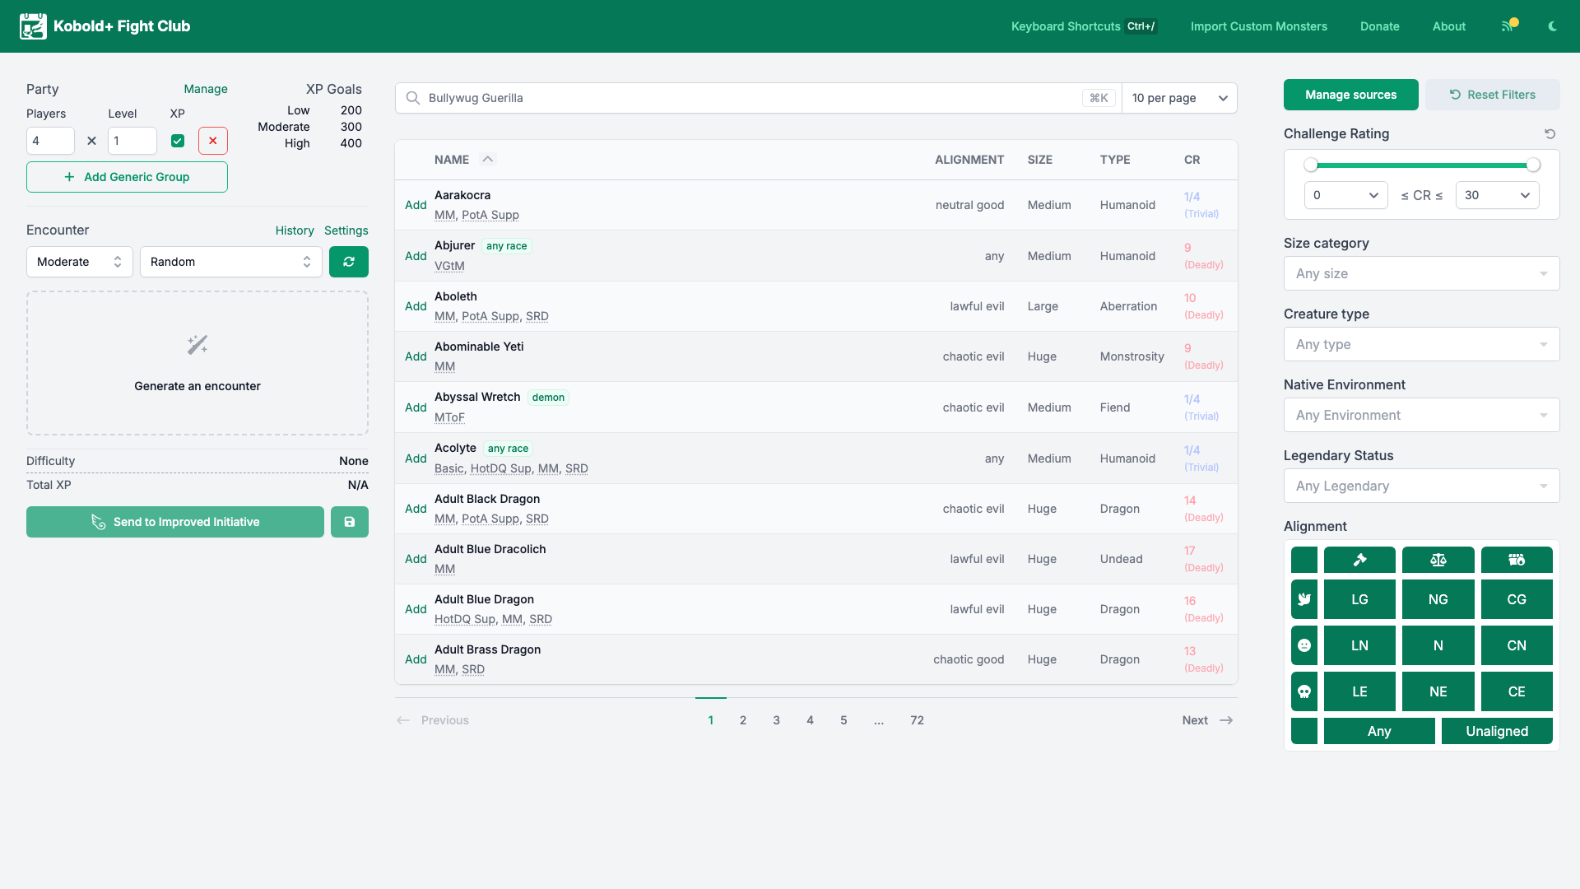The width and height of the screenshot is (1580, 889).
Task: Click the Challenge Rating maximum slider handle
Action: point(1533,165)
